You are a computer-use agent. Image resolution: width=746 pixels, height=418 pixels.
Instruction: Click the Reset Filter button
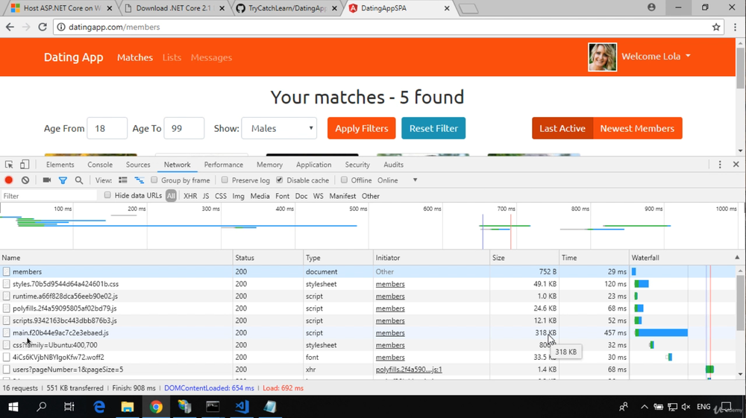tap(433, 128)
